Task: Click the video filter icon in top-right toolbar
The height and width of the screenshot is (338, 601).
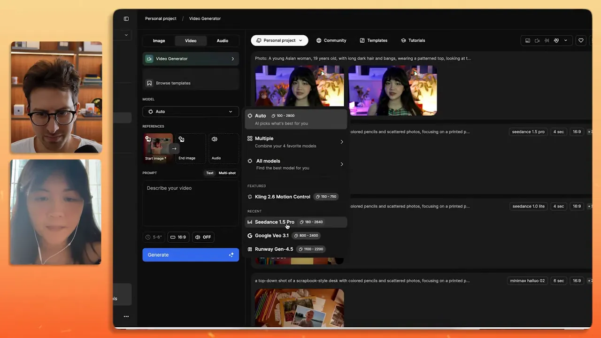Action: pyautogui.click(x=537, y=40)
